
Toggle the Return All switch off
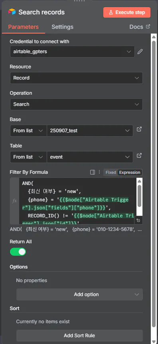[x=18, y=252]
